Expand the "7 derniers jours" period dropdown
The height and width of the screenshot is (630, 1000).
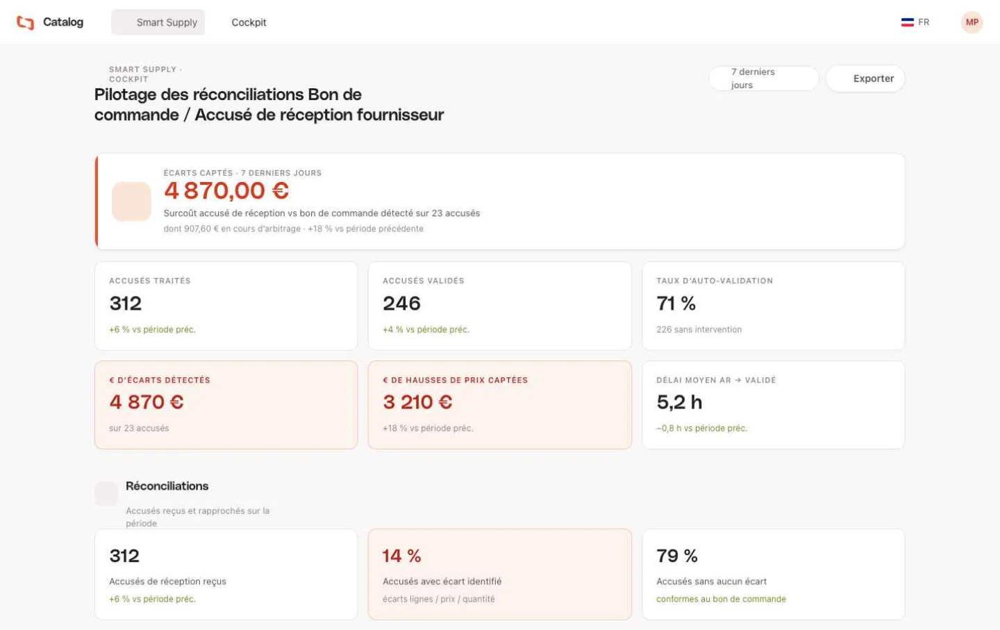(x=763, y=78)
